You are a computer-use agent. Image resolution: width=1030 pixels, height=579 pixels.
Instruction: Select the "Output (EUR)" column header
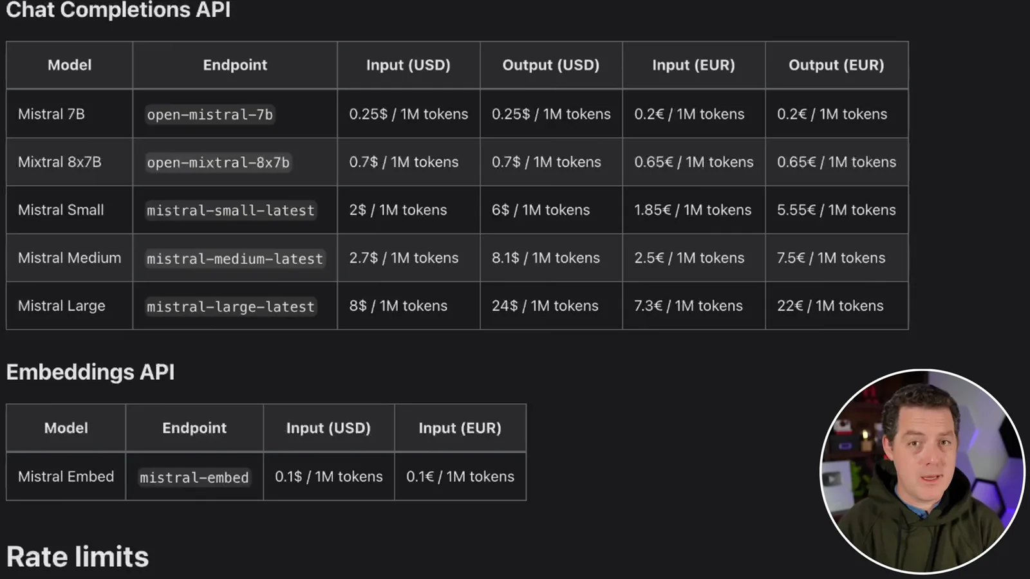(836, 65)
